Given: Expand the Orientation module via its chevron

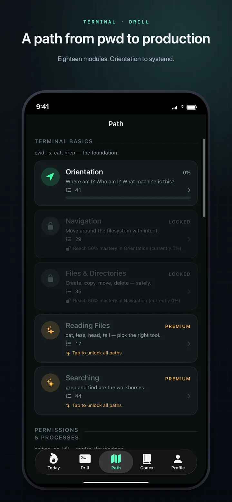Looking at the screenshot, I should pyautogui.click(x=189, y=190).
